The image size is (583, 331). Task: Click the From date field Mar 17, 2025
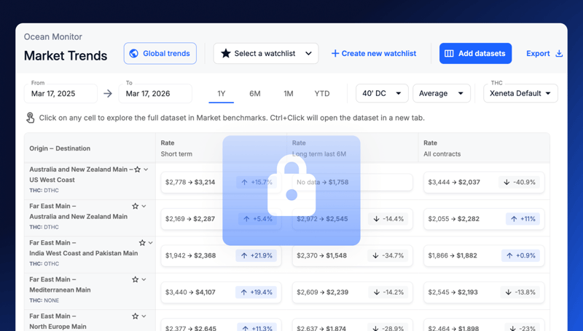click(x=60, y=94)
